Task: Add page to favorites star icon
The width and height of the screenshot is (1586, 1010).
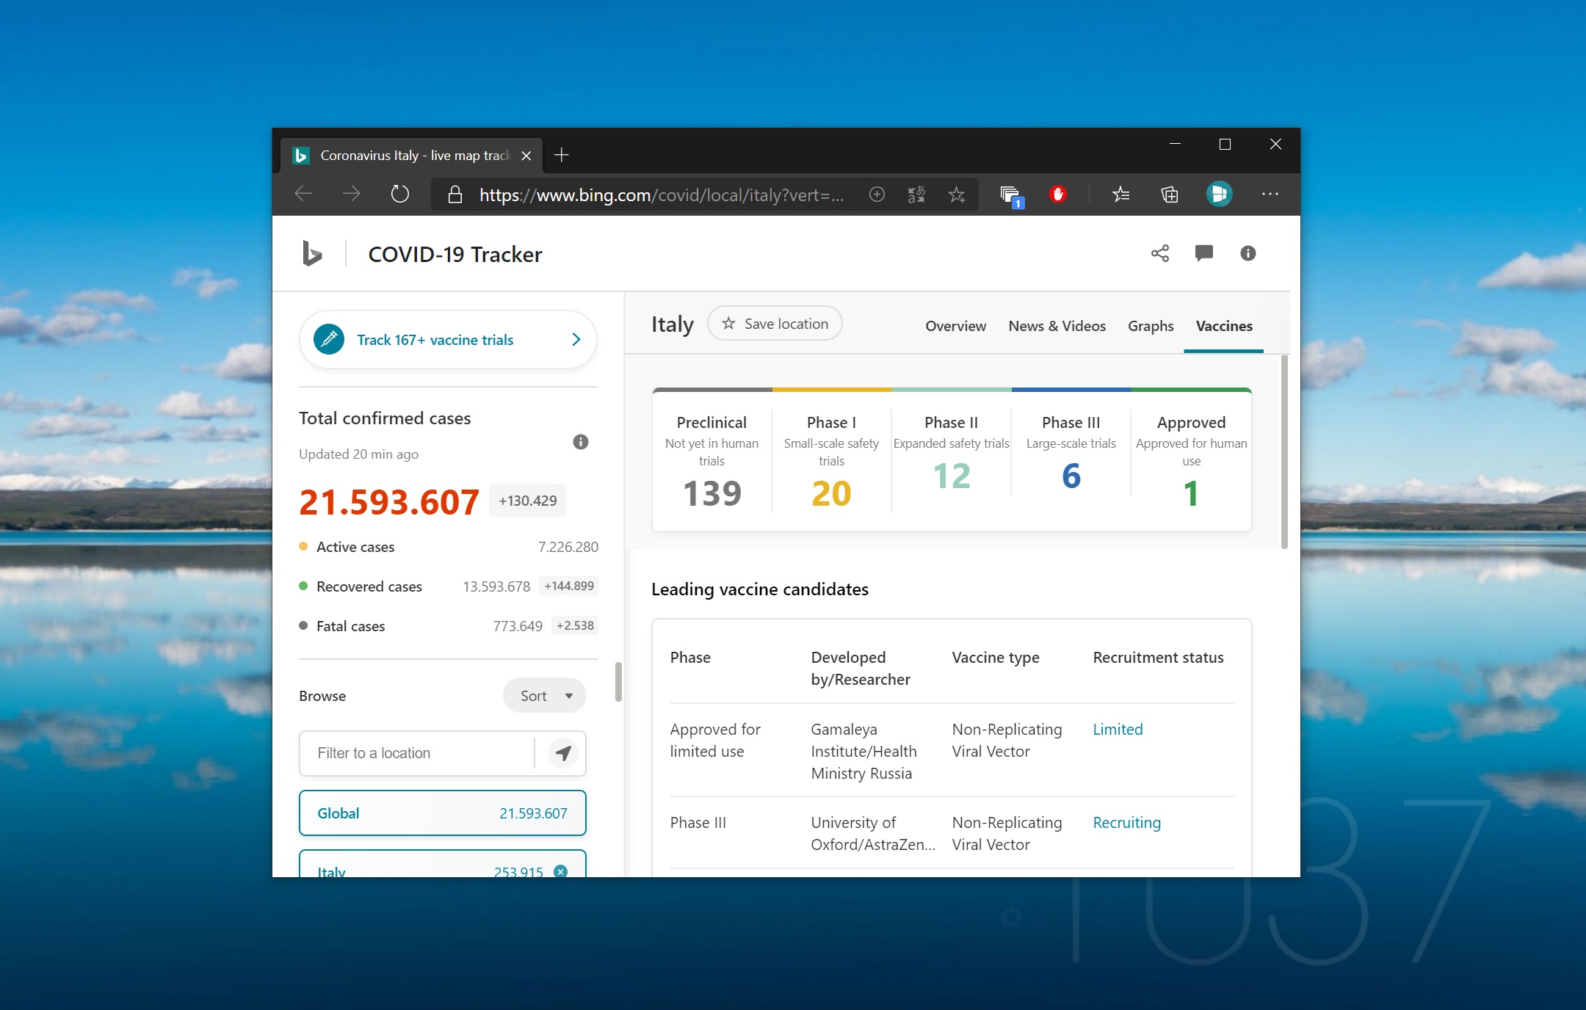Action: 957,195
